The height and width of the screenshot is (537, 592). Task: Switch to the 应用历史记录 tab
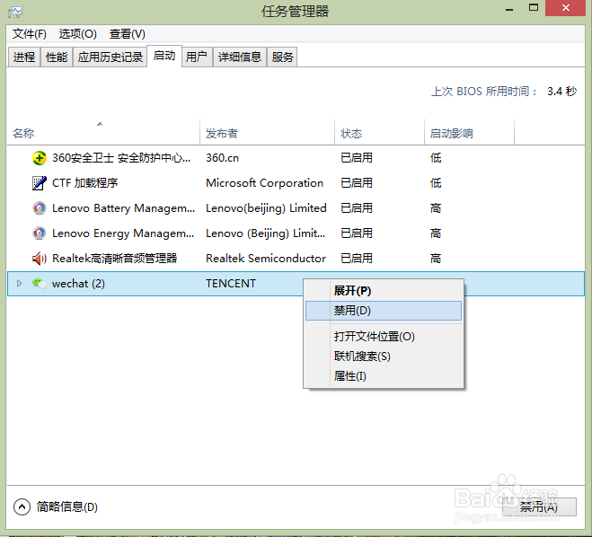[110, 57]
